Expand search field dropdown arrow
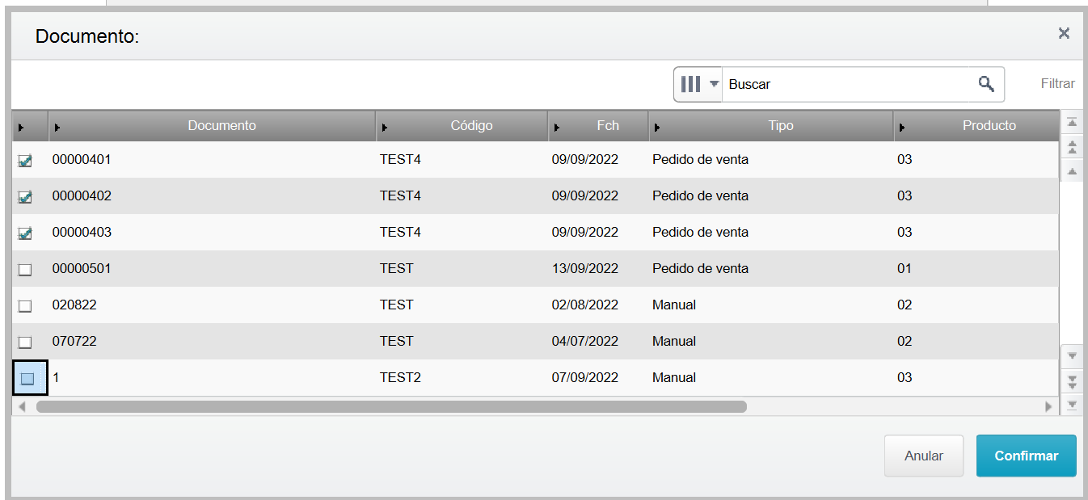Viewport: 1088px width, 500px height. click(714, 84)
